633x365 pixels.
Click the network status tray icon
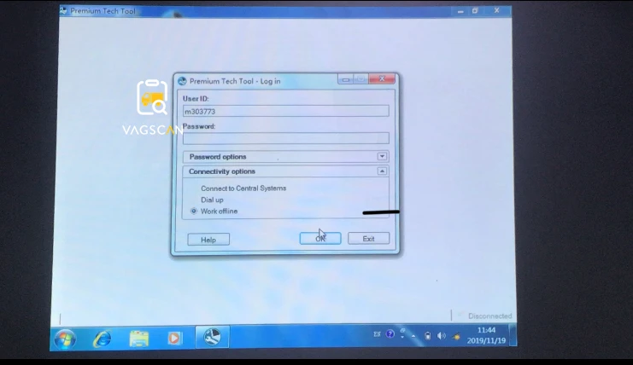pyautogui.click(x=456, y=336)
